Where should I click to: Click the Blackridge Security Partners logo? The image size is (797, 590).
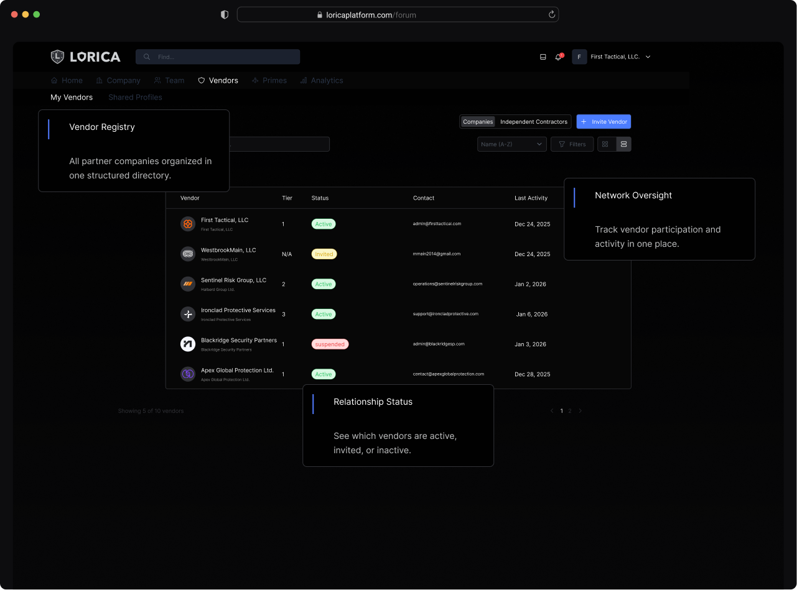coord(188,344)
